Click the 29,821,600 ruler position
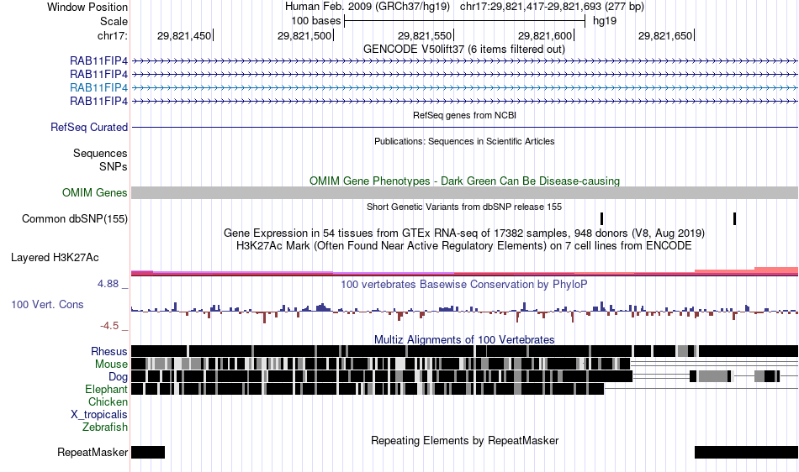This screenshot has width=799, height=472. 545,35
